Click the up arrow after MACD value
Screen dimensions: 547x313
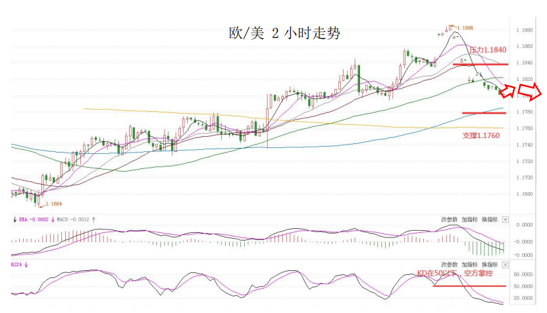(93, 220)
